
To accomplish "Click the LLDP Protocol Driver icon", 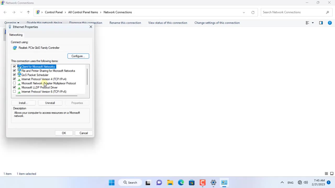I will [x=19, y=87].
